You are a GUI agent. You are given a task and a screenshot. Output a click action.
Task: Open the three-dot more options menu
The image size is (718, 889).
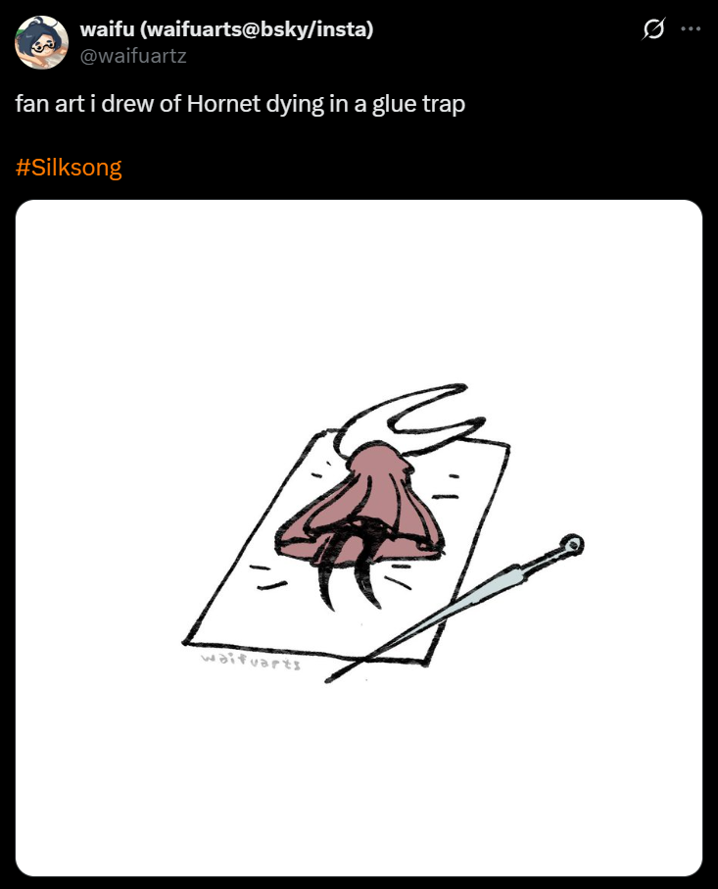coord(691,28)
